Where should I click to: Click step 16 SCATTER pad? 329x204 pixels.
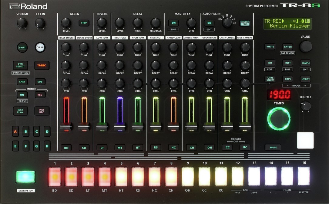[304, 177]
